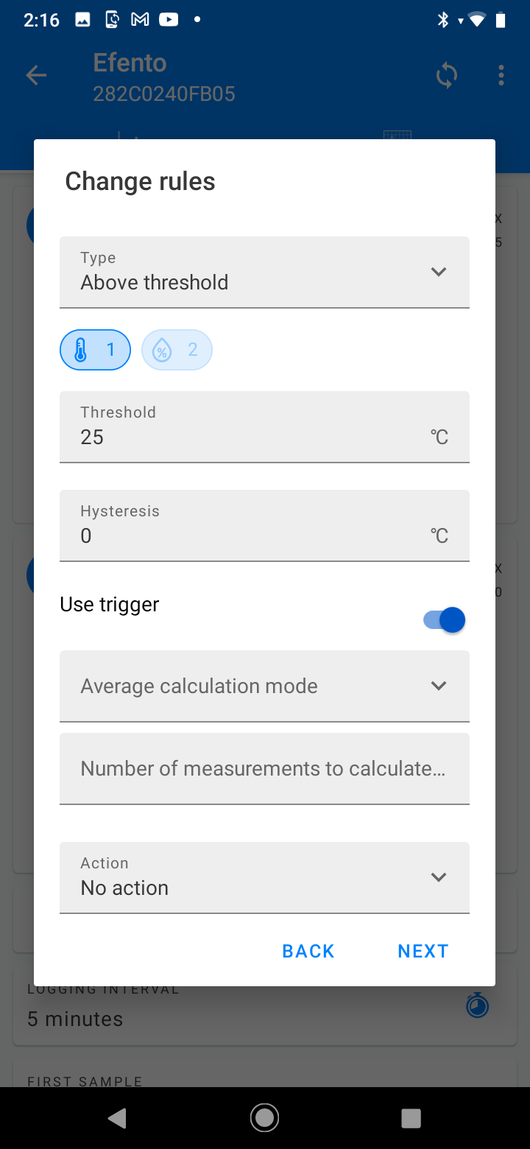This screenshot has height=1149, width=530.
Task: Disable the Use trigger switch
Action: [x=445, y=620]
